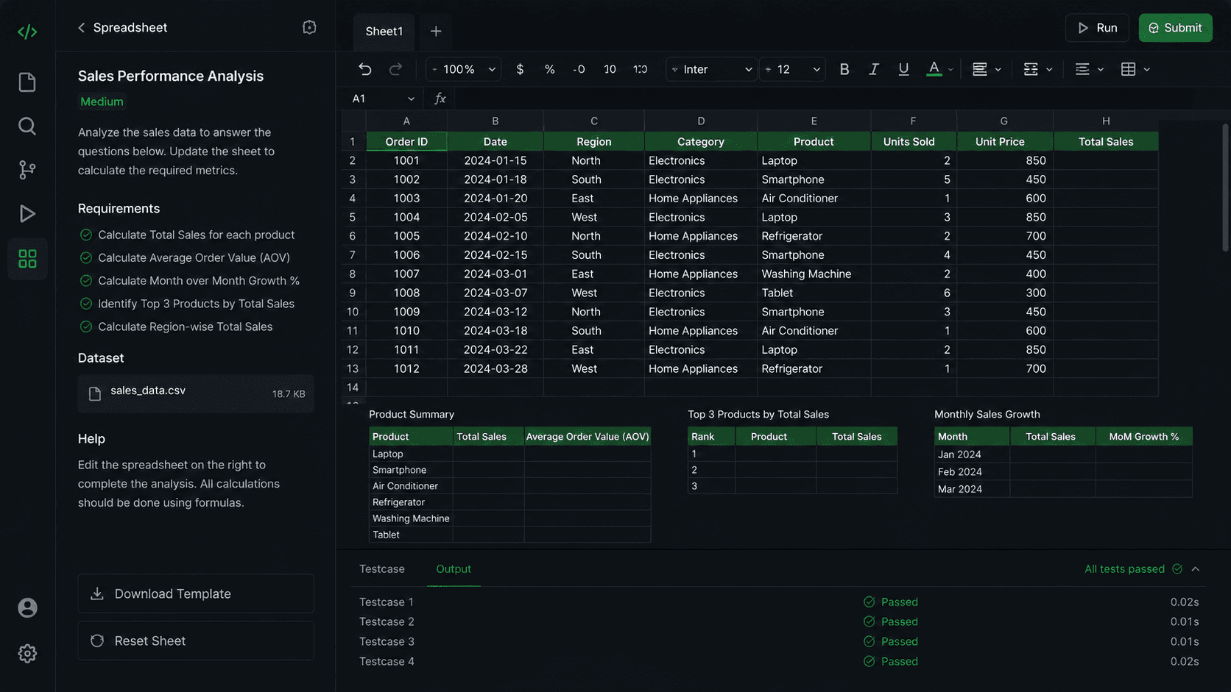Open the Inter font dropdown
The image size is (1231, 692).
[711, 69]
